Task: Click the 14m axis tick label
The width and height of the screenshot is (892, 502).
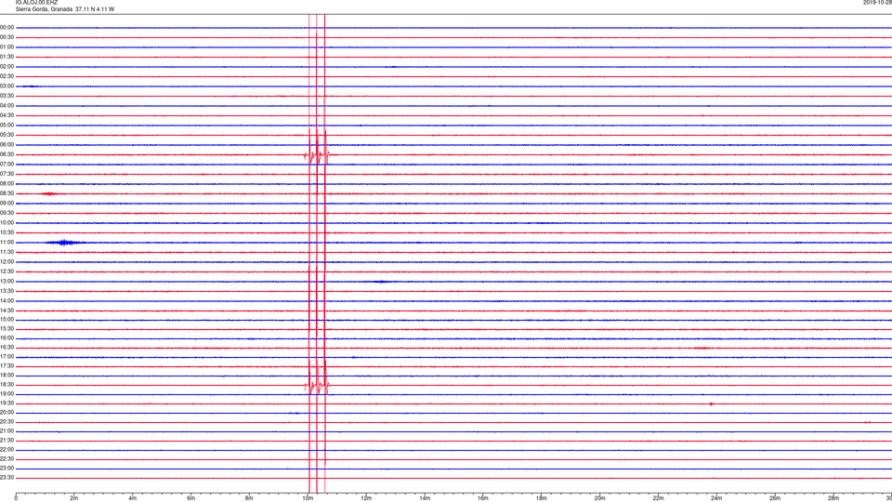Action: click(x=425, y=498)
